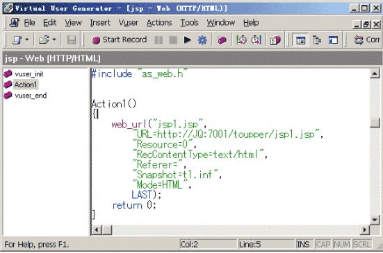
Task: Click the insert rendezvous icon
Action: (275, 40)
